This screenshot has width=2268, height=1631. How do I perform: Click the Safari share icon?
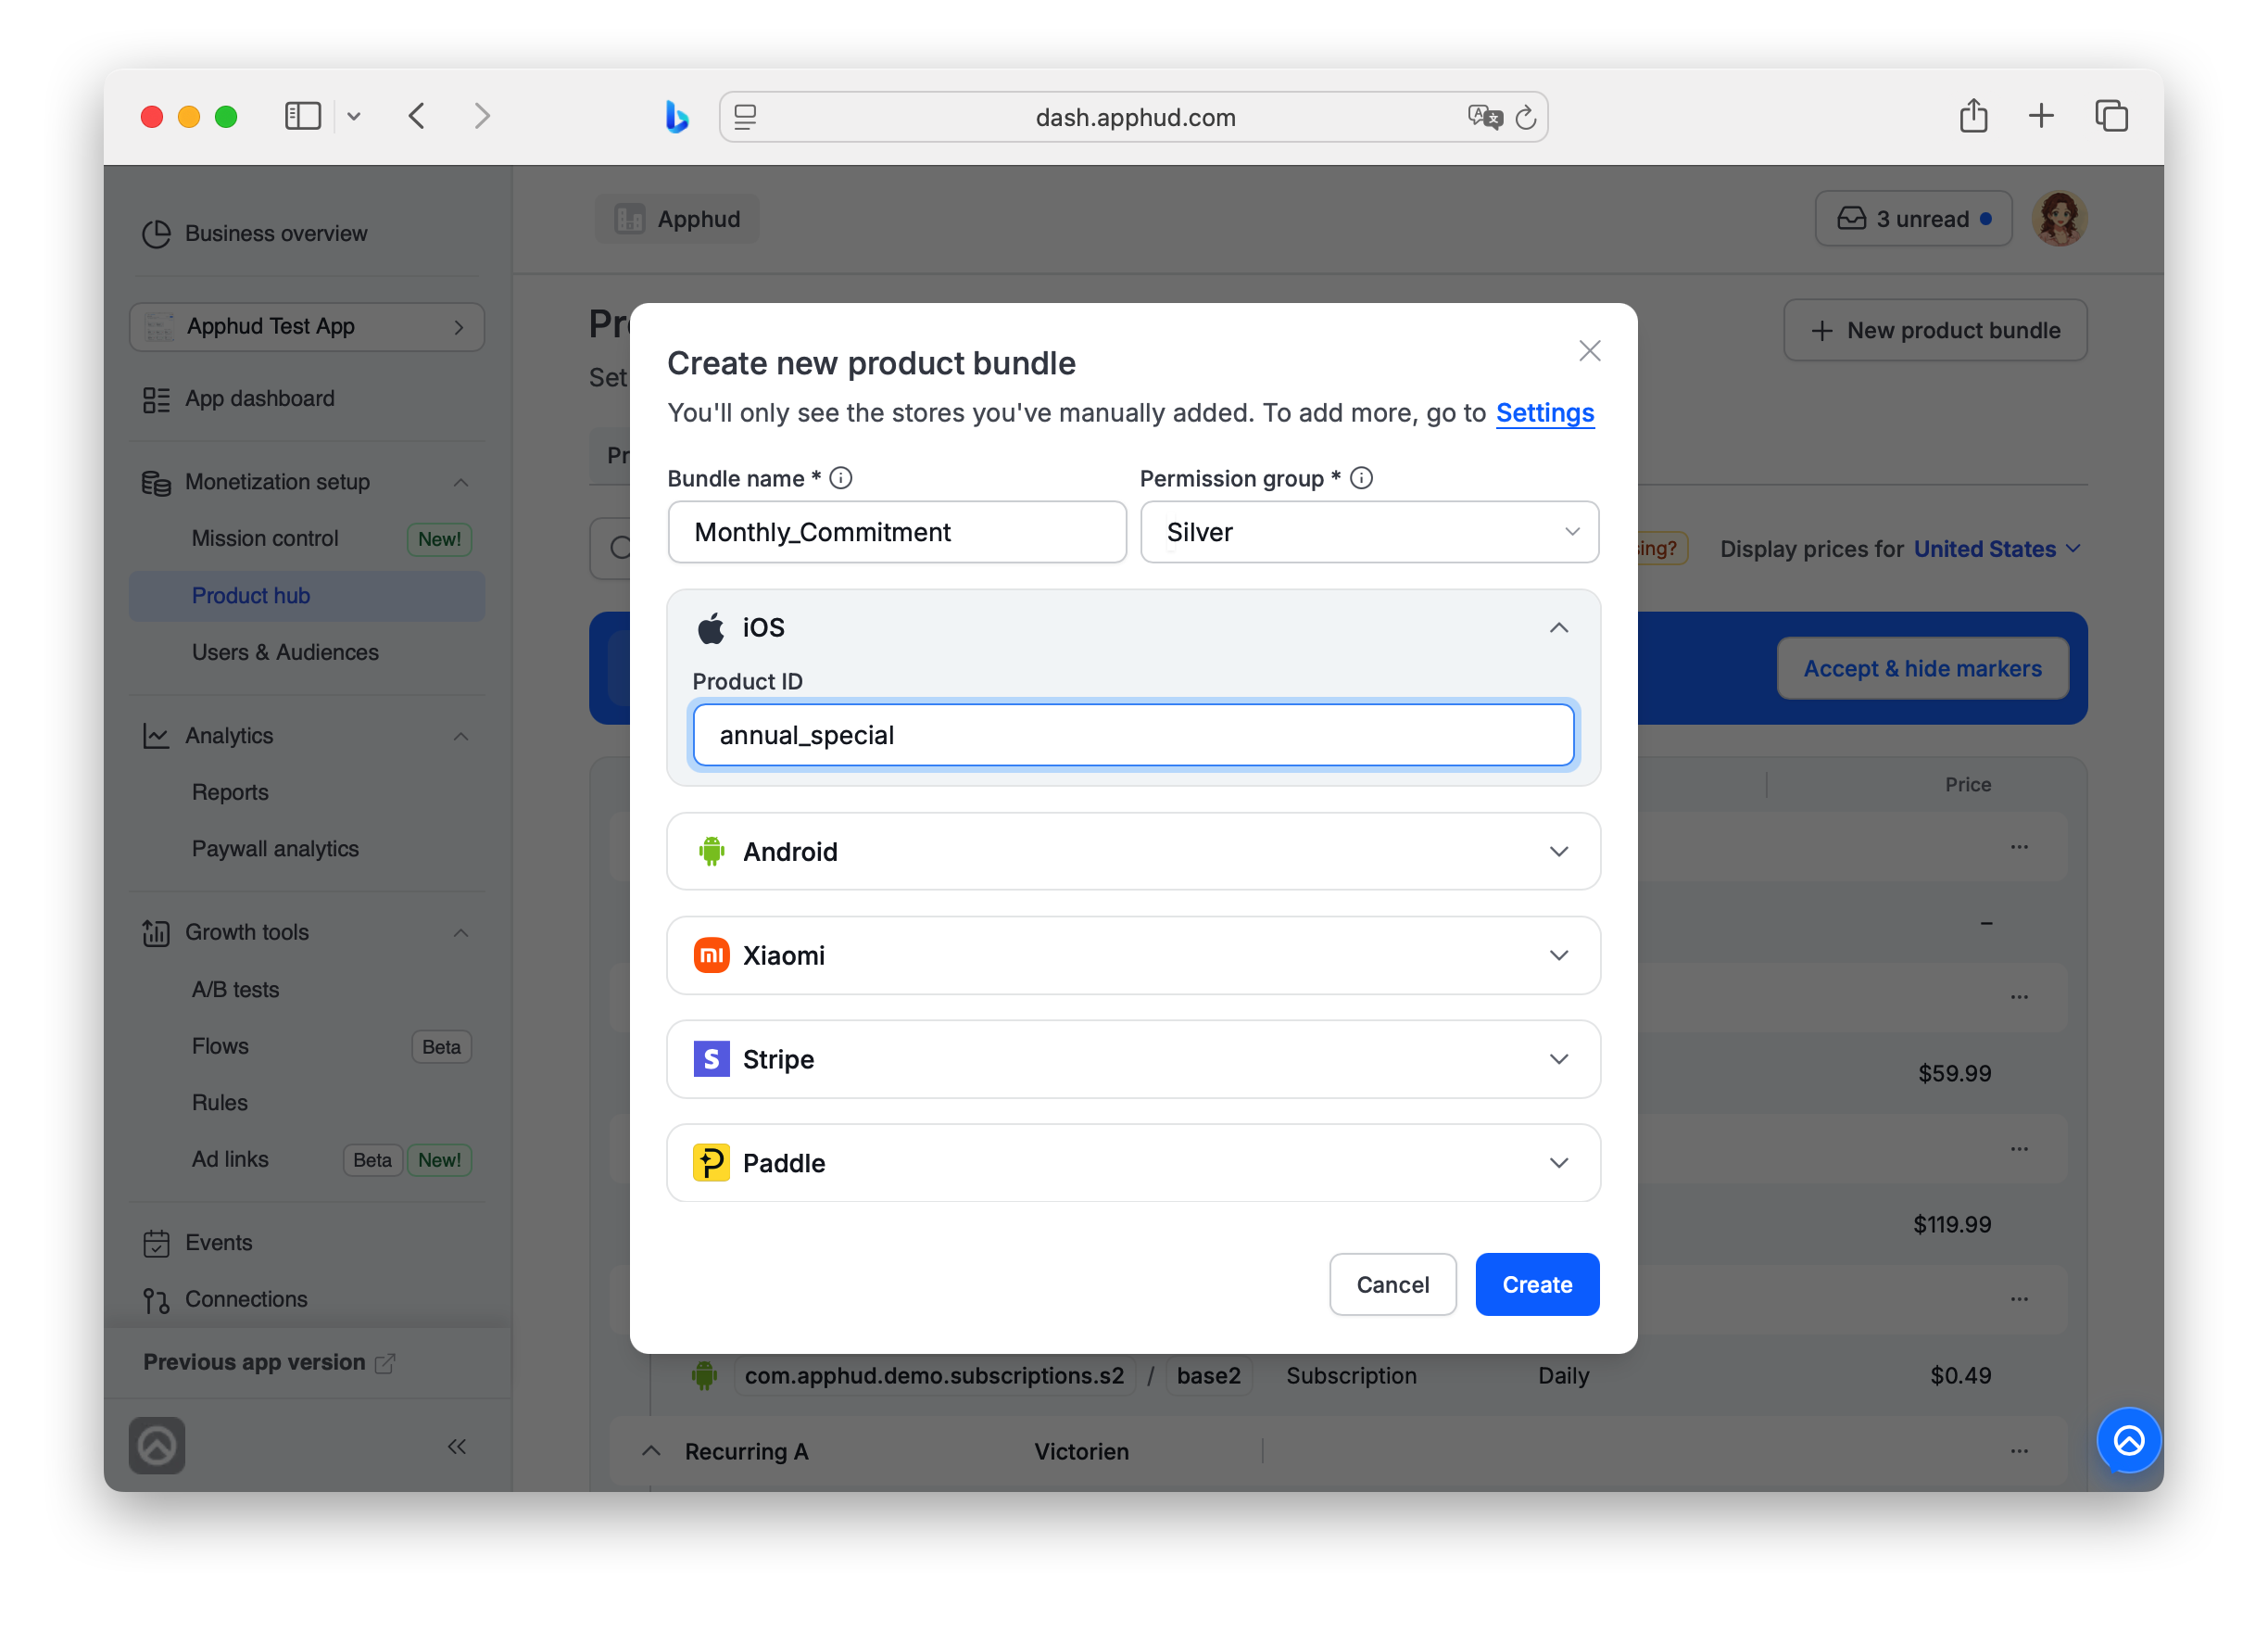click(1973, 116)
